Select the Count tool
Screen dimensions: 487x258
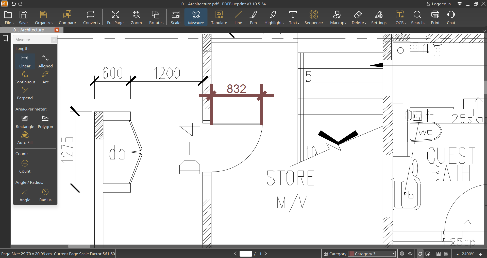coord(25,167)
